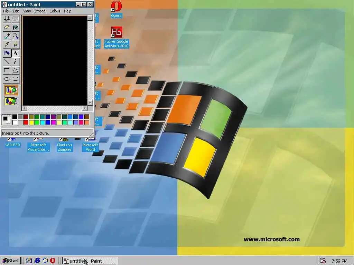Viewport: 354px width, 265px height.
Task: Click the horizontal scrollbar right arrow
Action: click(85, 108)
